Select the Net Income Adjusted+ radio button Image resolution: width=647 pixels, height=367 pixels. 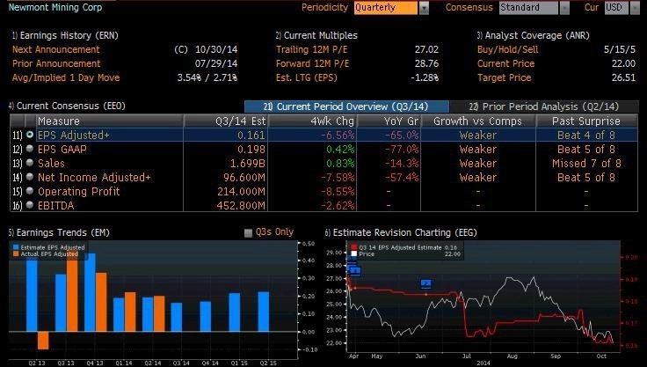click(x=30, y=177)
